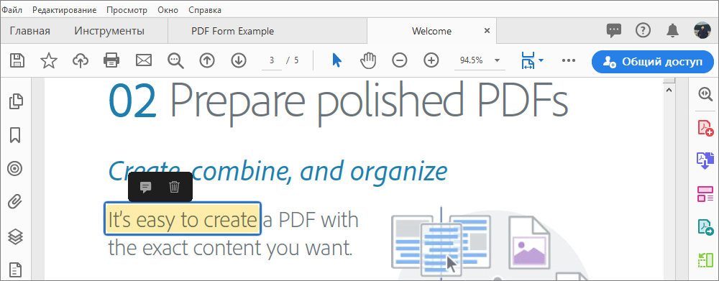Open the Файл menu

[x=12, y=9]
